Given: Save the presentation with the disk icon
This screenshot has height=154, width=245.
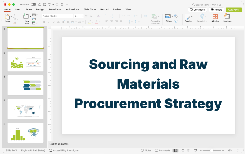Looking at the screenshot, I should 45,5.
